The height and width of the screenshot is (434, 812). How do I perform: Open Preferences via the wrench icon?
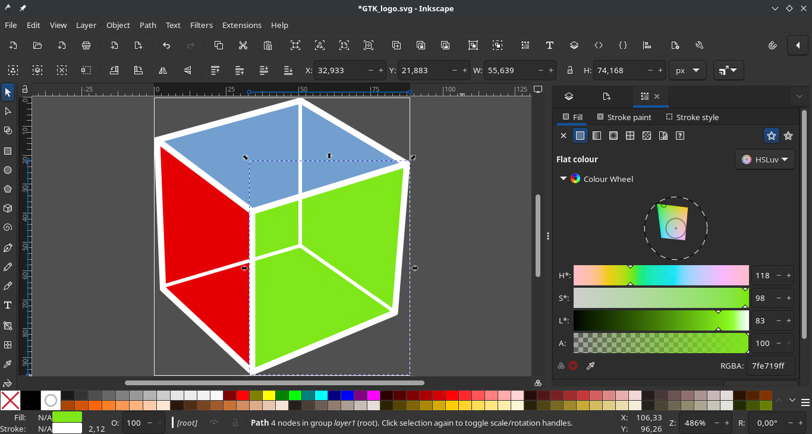point(700,45)
